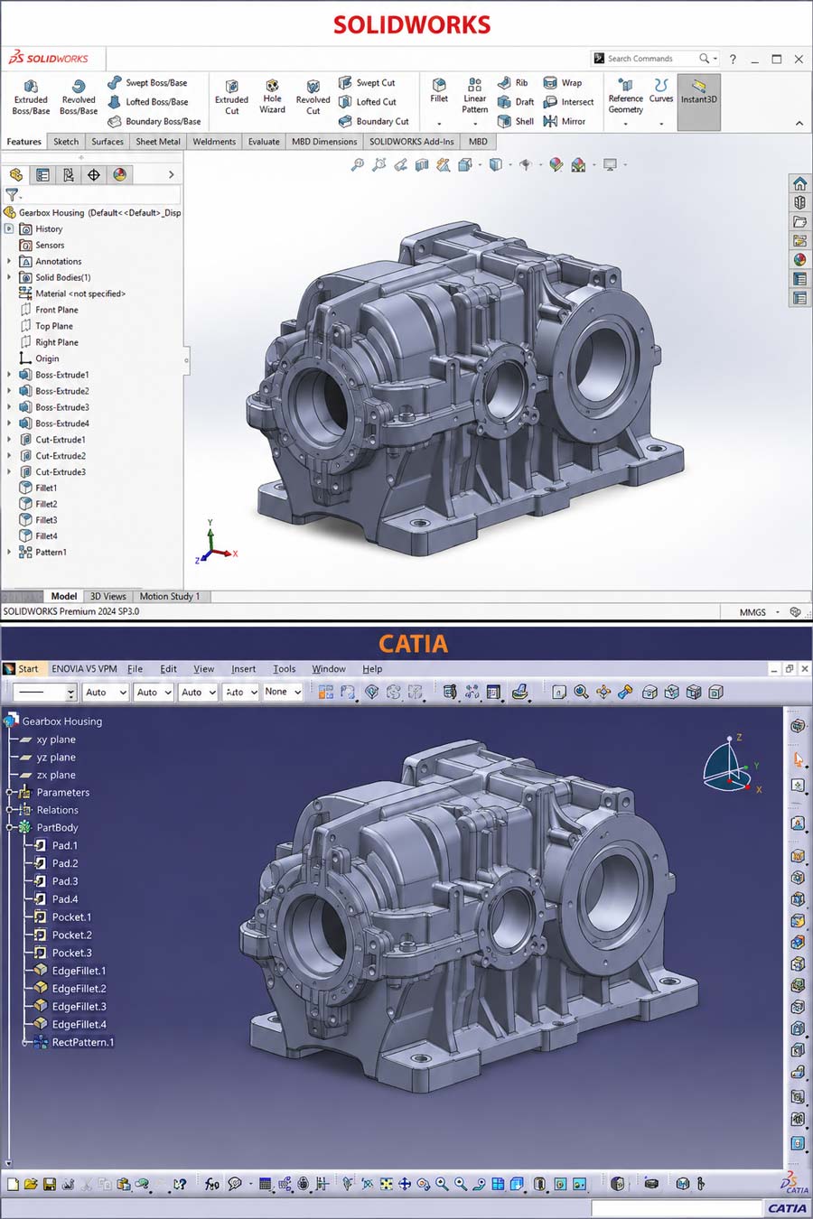Select the Intersect tool
Screen dimensions: 813x1219
point(569,102)
